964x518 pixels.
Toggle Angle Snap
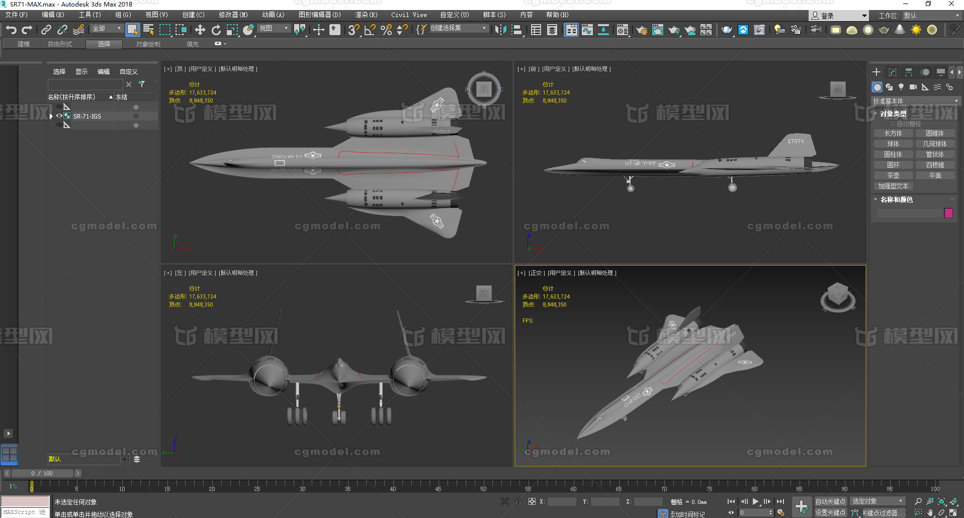pyautogui.click(x=370, y=30)
